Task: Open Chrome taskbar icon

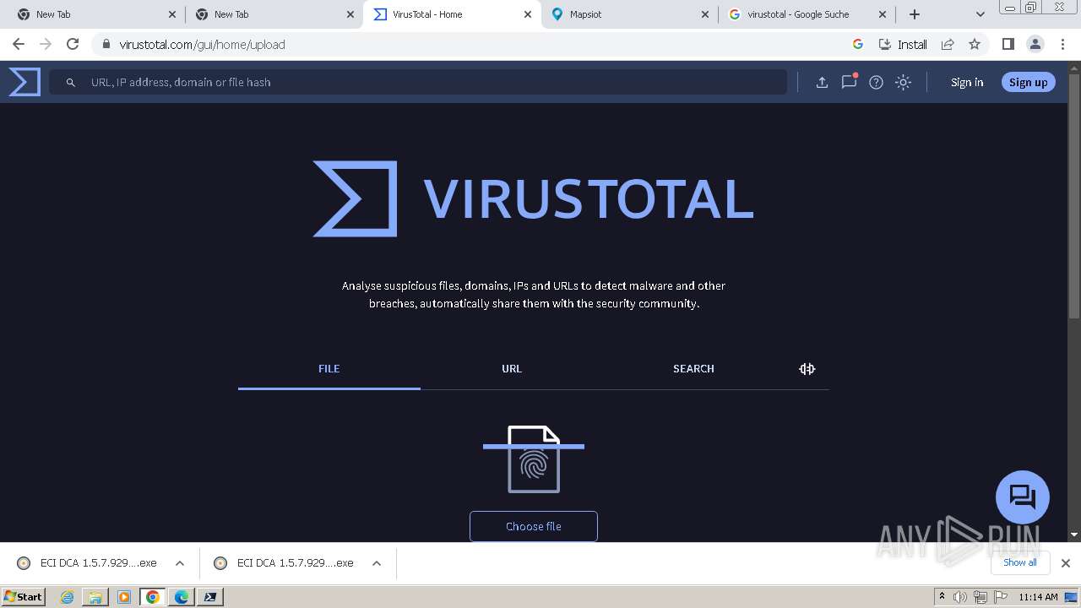Action: [x=153, y=597]
